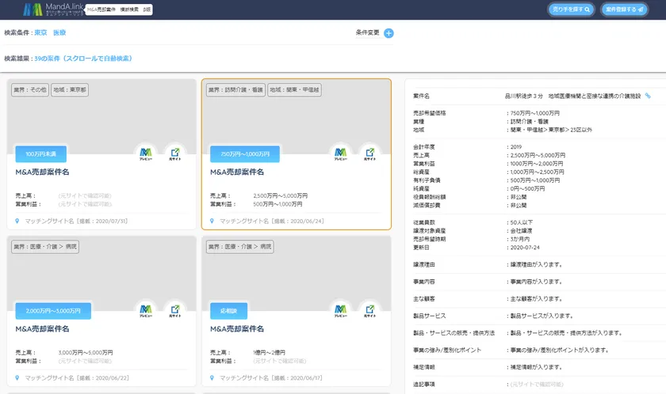
Task: Open source site icon on 応相談 listing
Action: point(369,310)
